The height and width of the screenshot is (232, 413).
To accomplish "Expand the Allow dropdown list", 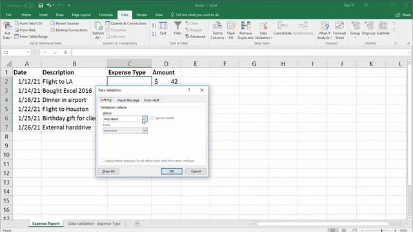I will pos(145,119).
